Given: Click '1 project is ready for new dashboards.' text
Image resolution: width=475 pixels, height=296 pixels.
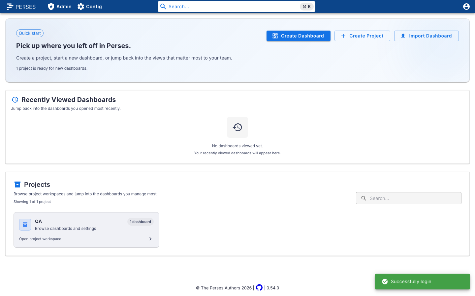Looking at the screenshot, I should click(x=52, y=68).
